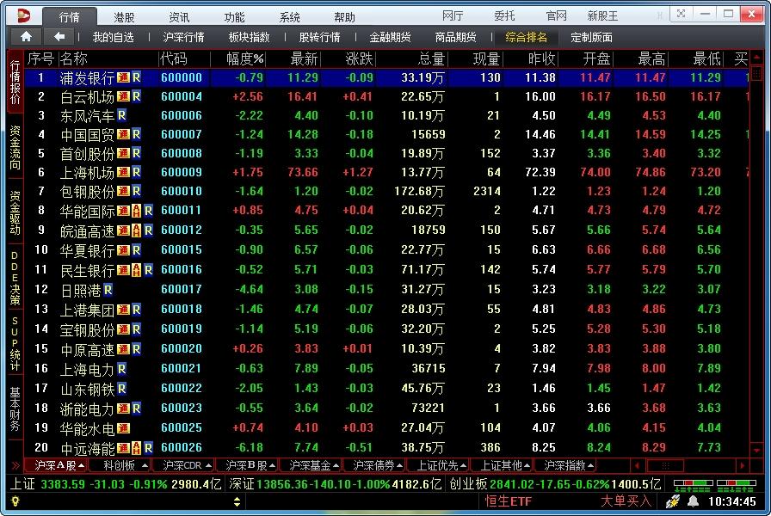Click the 新股王 link in the title bar
The height and width of the screenshot is (516, 771).
coord(602,15)
